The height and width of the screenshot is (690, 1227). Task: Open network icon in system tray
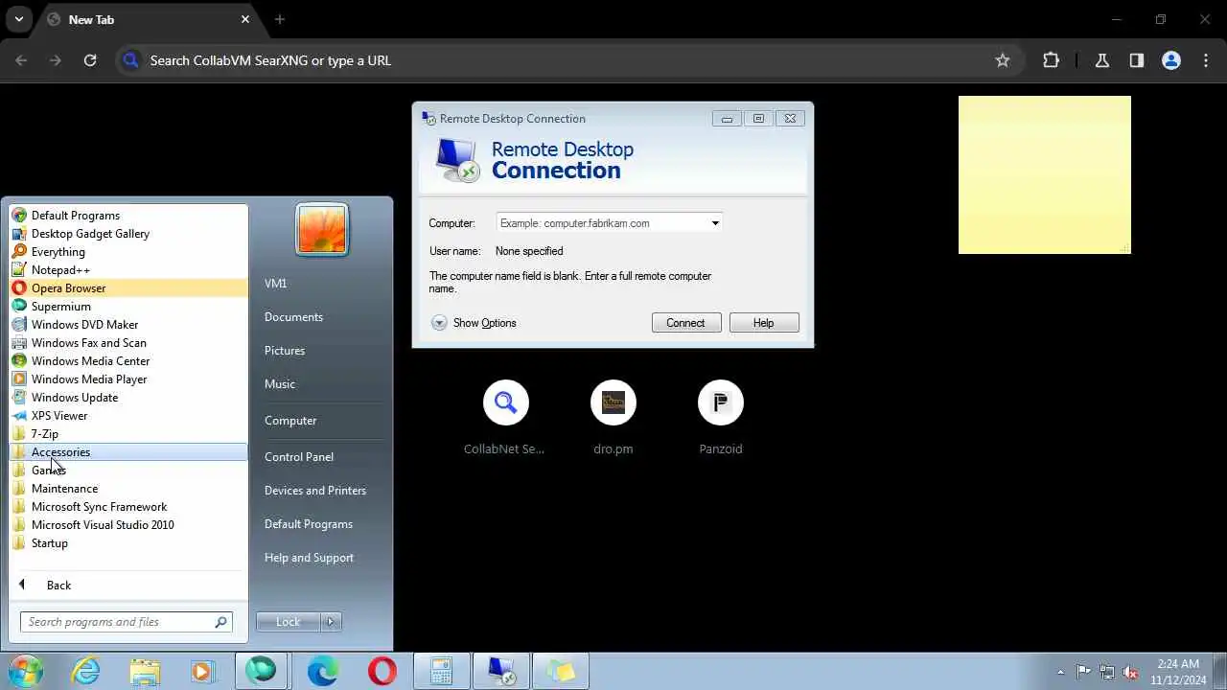(x=1107, y=672)
